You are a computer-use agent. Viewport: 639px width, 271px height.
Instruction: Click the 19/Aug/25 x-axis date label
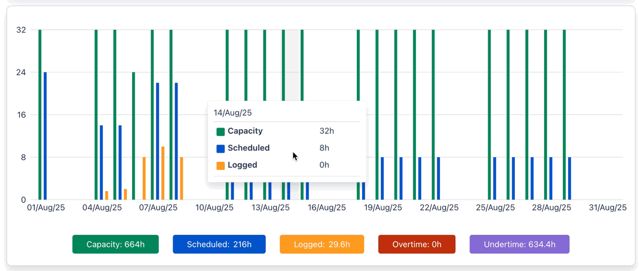(383, 208)
